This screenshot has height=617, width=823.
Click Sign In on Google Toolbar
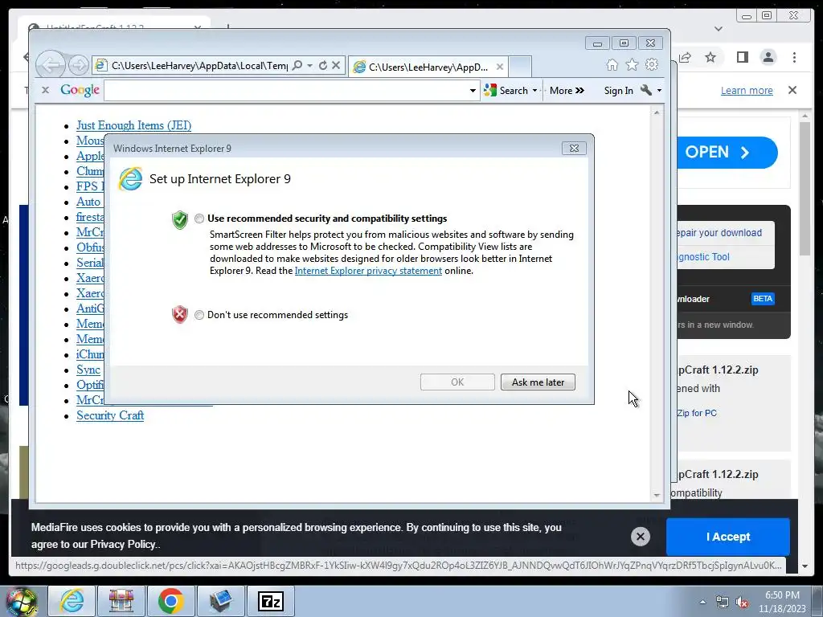click(618, 91)
